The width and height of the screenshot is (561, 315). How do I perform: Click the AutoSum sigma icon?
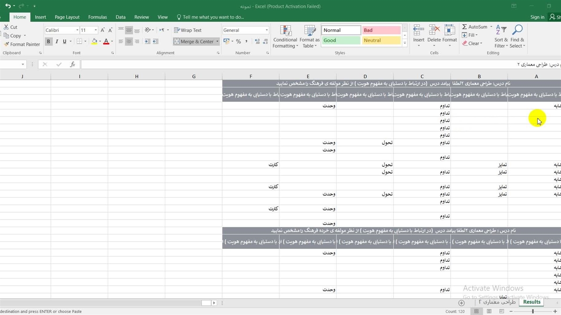pos(465,27)
